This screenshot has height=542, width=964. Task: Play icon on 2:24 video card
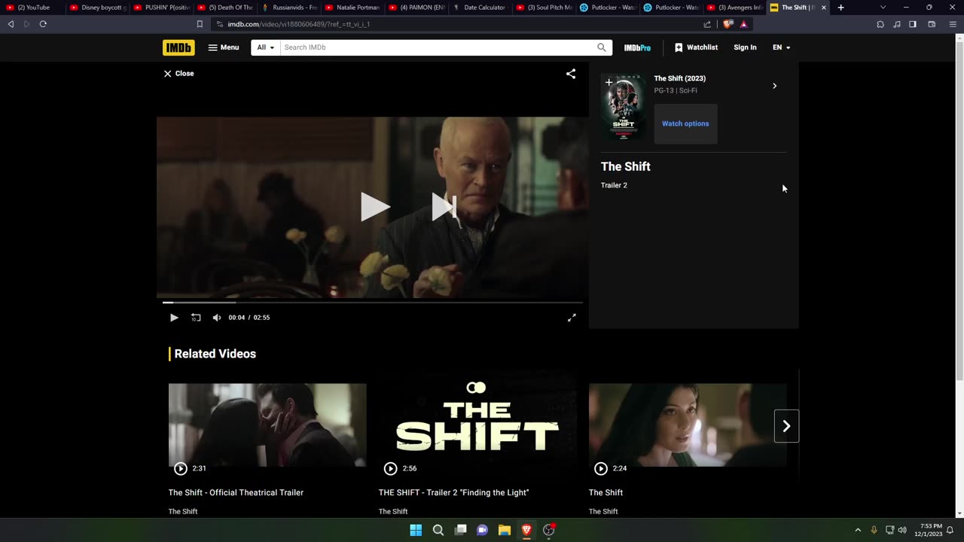point(600,468)
